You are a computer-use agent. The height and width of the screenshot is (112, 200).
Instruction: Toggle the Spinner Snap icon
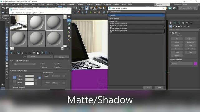104,8
